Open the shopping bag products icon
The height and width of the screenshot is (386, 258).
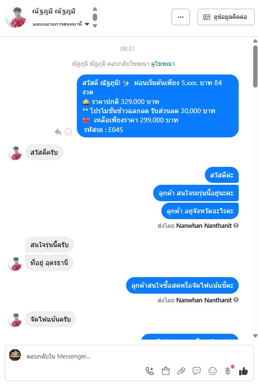(166, 371)
